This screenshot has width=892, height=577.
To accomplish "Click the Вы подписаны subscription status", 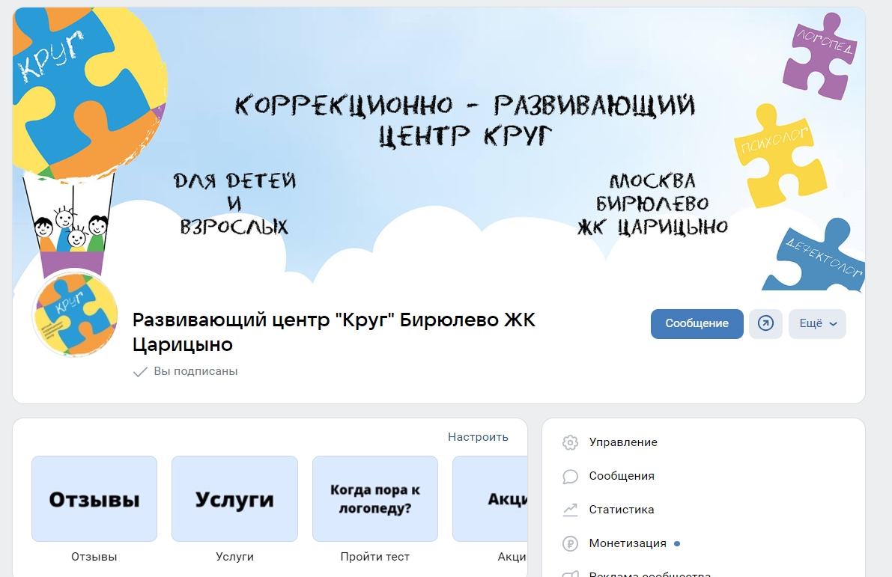I will pyautogui.click(x=185, y=371).
